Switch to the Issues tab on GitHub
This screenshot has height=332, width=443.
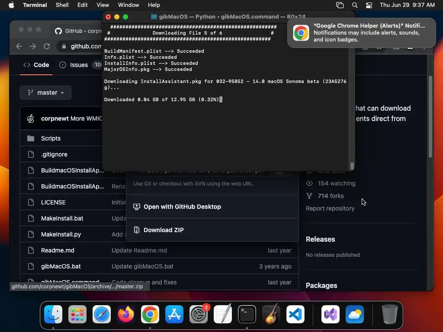(x=74, y=65)
